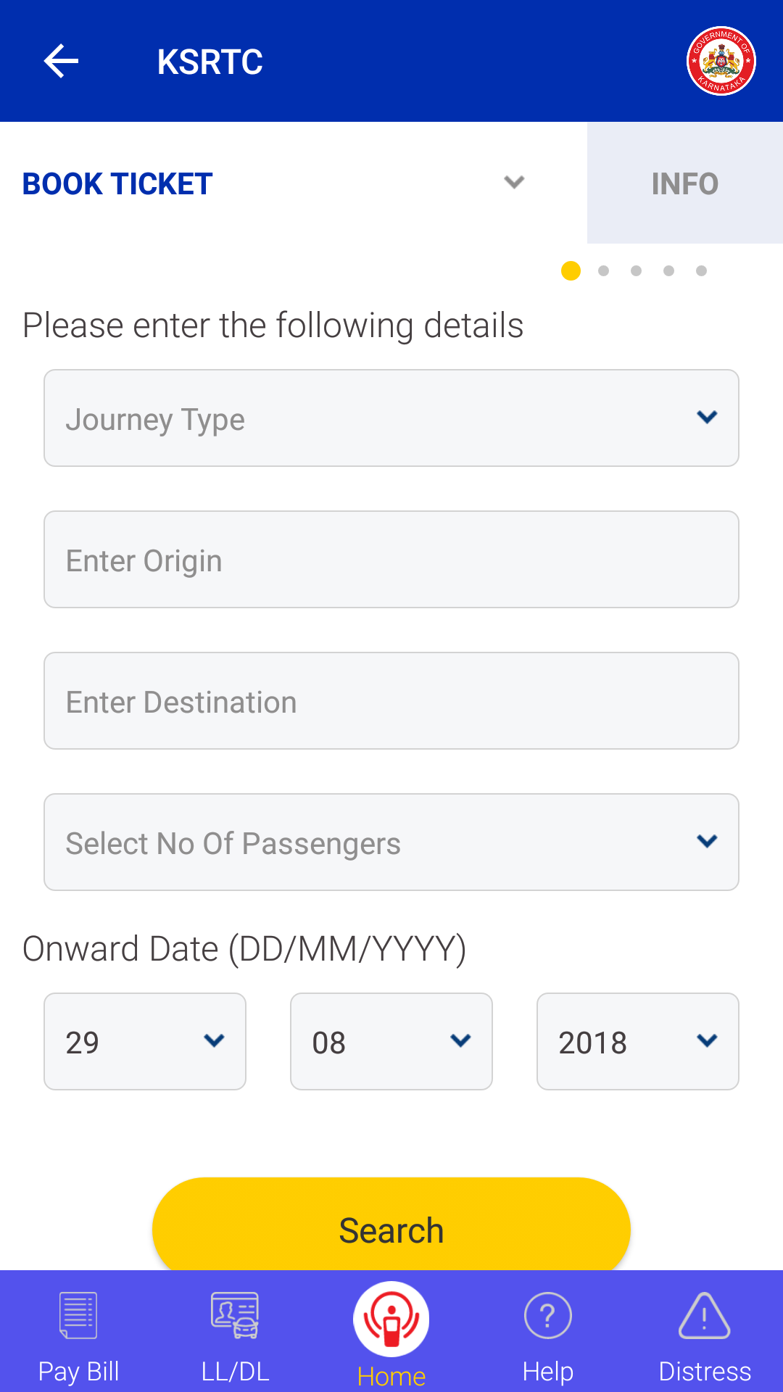Open the LL/DL license icon
Screen dimensions: 783x1392
tap(235, 1315)
